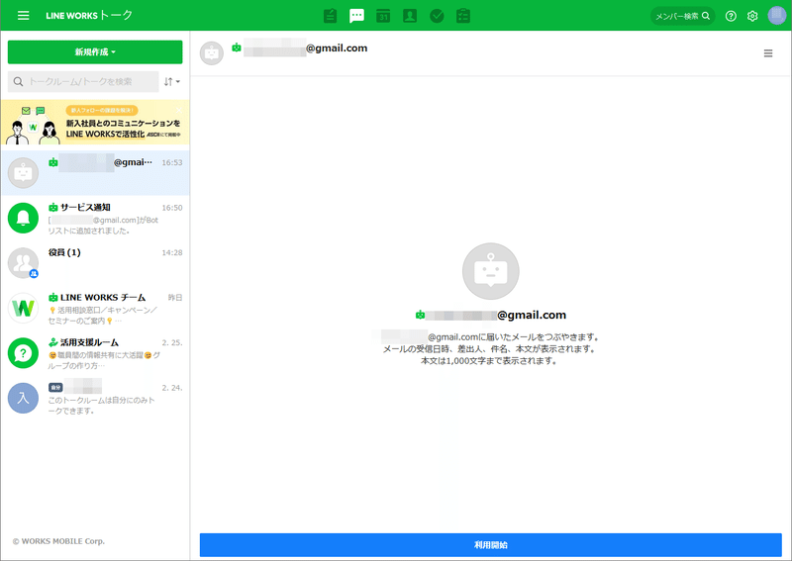
Task: Open the Address book contacts icon
Action: [410, 16]
